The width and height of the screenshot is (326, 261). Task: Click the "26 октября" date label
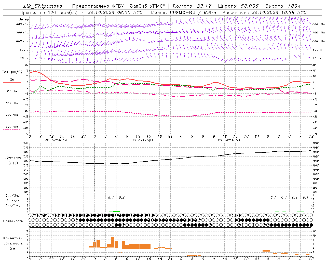142,140
